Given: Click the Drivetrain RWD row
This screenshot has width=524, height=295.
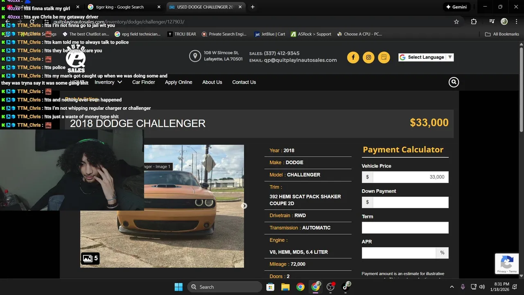Looking at the screenshot, I should (x=308, y=216).
